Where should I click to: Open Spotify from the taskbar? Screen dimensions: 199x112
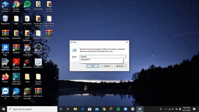118,109
